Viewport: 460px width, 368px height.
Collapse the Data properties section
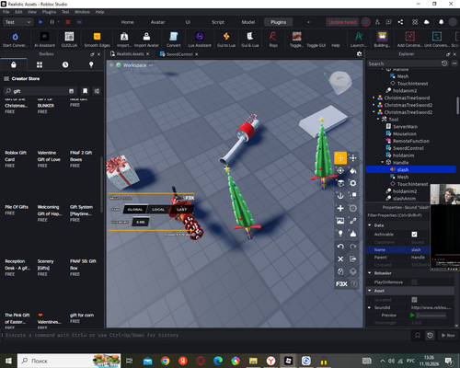point(370,225)
